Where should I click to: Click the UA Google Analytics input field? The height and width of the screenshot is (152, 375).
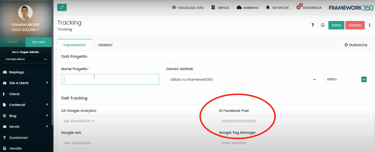pyautogui.click(x=136, y=121)
